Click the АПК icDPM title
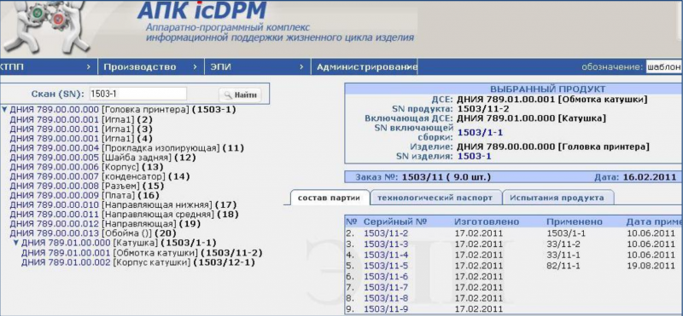The image size is (683, 316). click(x=202, y=10)
